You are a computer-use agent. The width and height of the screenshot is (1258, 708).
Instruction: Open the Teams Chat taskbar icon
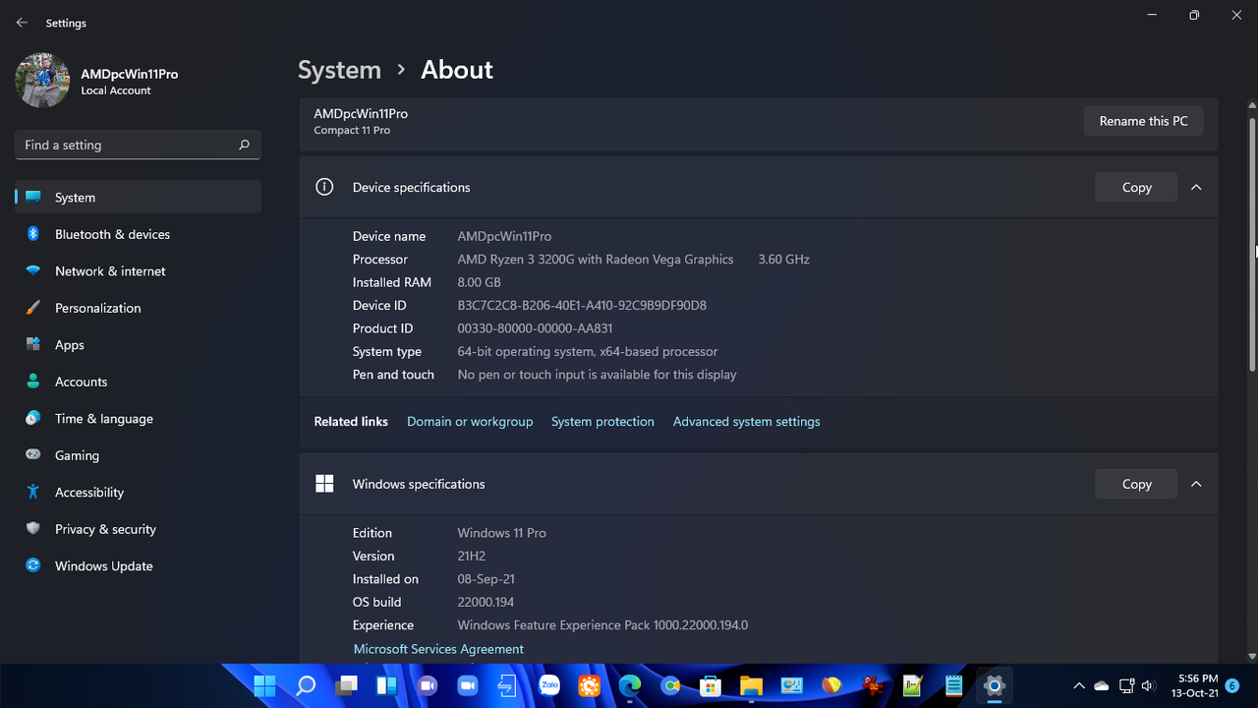427,685
